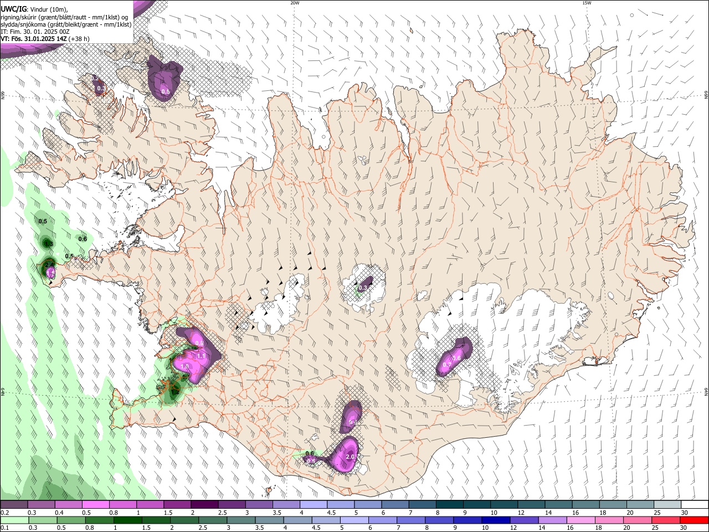Click the bright red swatch at 30 in rain legend
Viewport: 709px width, 532px height.
[x=694, y=520]
